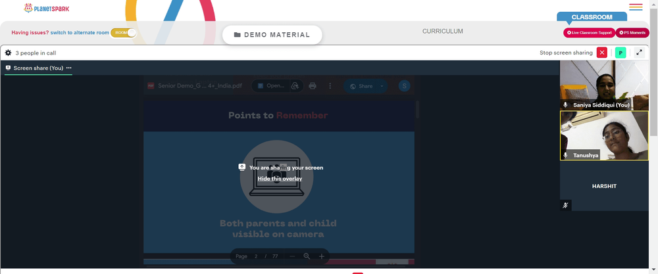Open the PDF viewer more options menu

pos(330,86)
